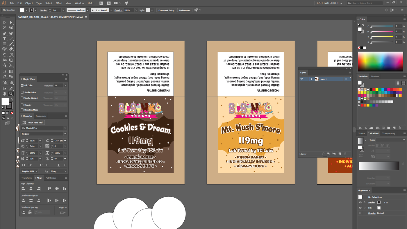This screenshot has height=229, width=407.
Task: Switch to the Transparency tab
Action: [x=389, y=133]
